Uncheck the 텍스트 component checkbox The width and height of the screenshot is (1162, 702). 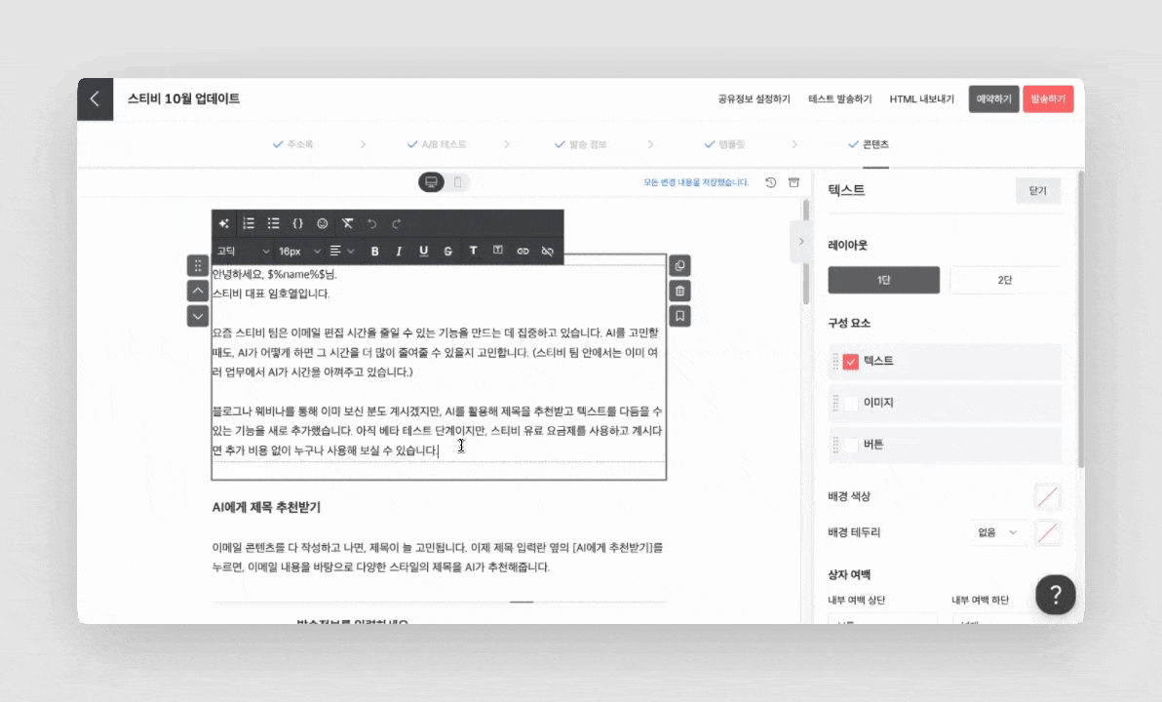(851, 361)
